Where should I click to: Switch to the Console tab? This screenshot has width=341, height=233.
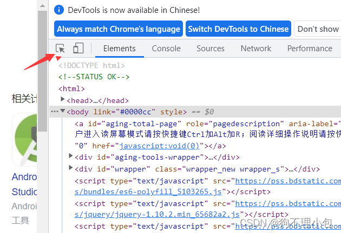(x=166, y=49)
